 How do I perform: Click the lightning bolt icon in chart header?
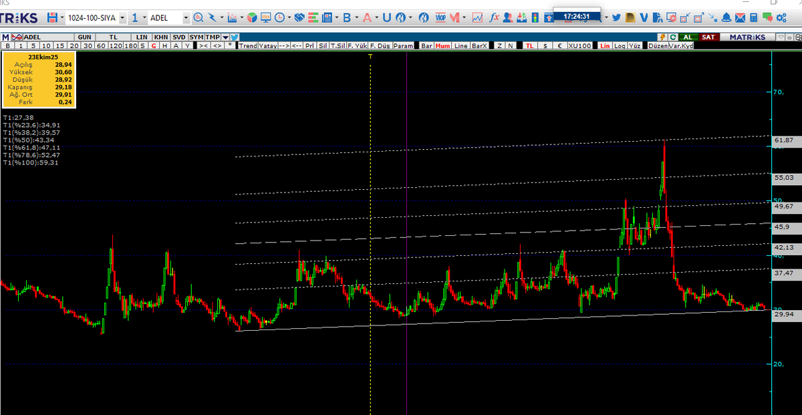(662, 37)
